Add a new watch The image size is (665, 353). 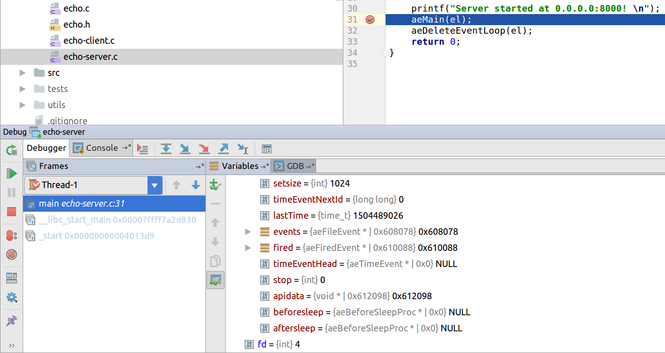[215, 185]
